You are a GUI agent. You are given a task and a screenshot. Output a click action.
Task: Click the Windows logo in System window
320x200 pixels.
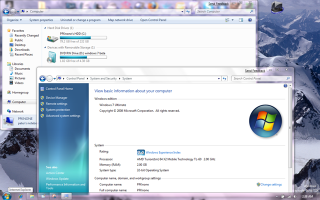(x=265, y=121)
